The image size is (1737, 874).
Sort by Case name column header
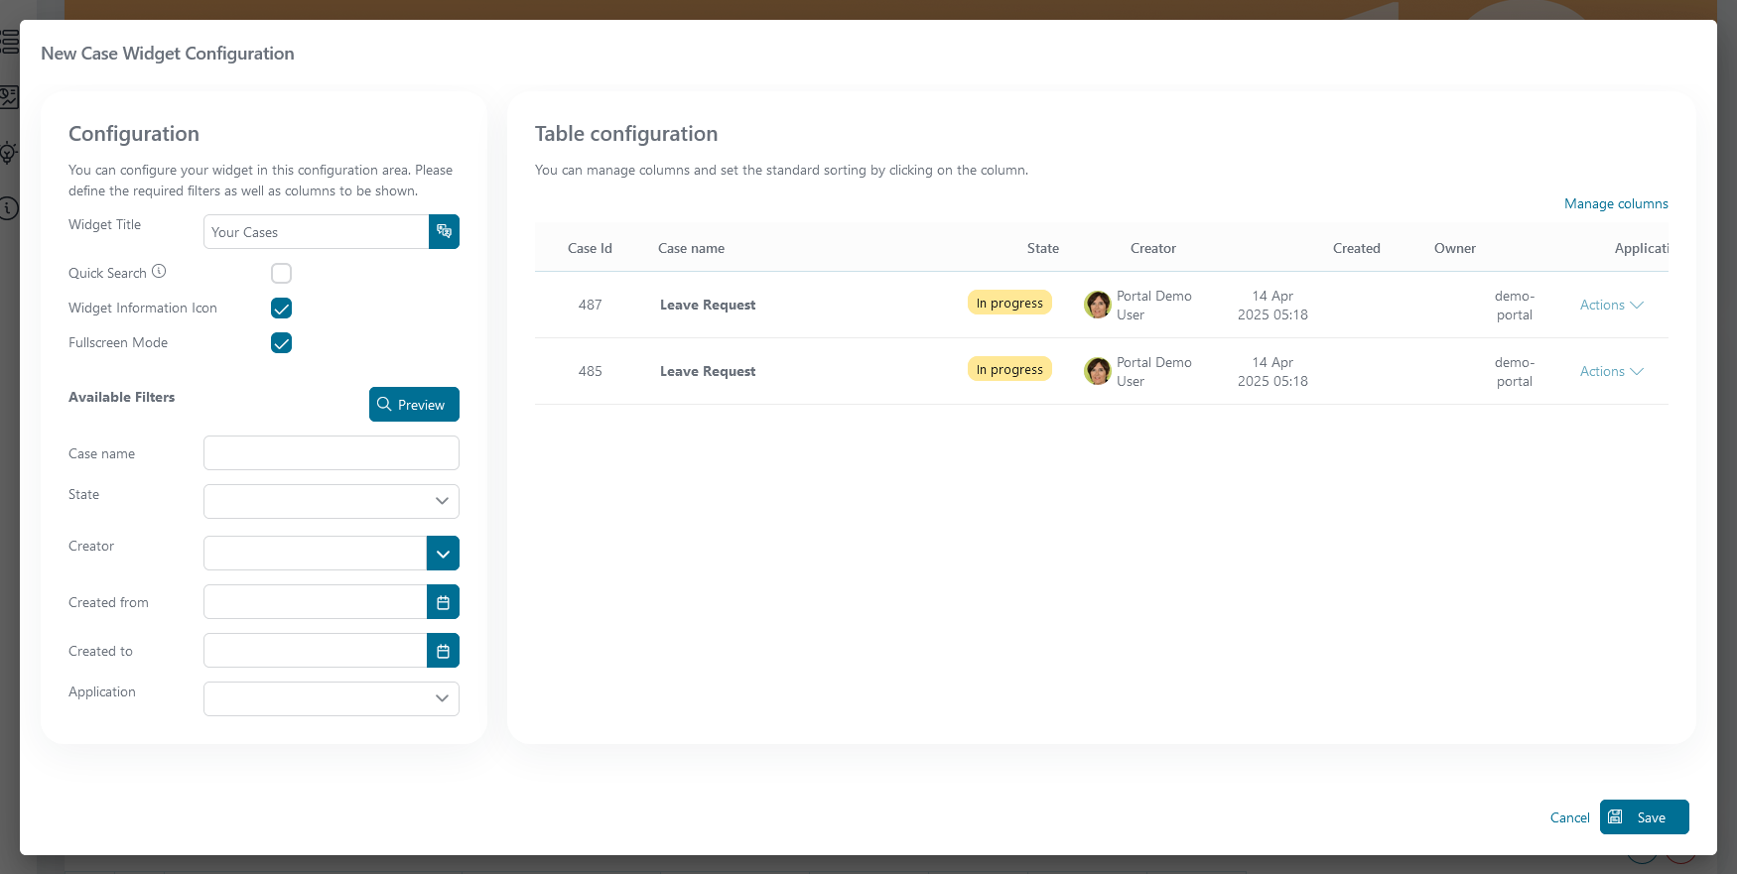pyautogui.click(x=691, y=248)
